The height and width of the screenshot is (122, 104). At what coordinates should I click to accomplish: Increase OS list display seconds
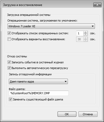tap(86, 32)
